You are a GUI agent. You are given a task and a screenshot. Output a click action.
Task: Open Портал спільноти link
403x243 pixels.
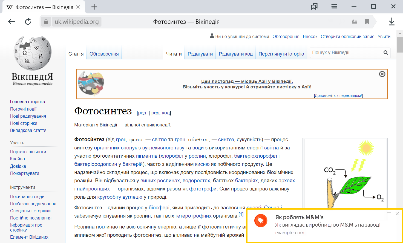click(x=28, y=152)
